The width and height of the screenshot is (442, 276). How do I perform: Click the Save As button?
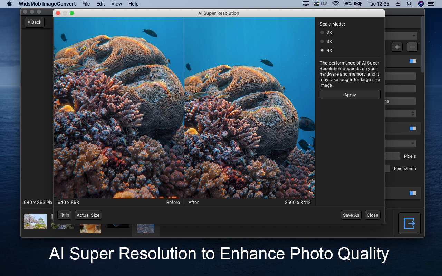tap(351, 215)
